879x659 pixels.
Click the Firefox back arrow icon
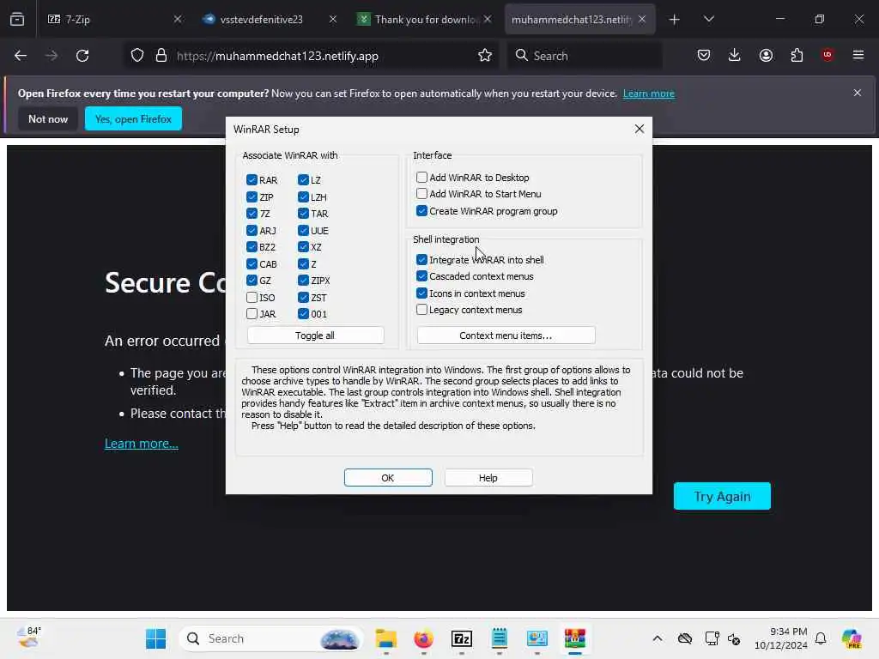21,56
